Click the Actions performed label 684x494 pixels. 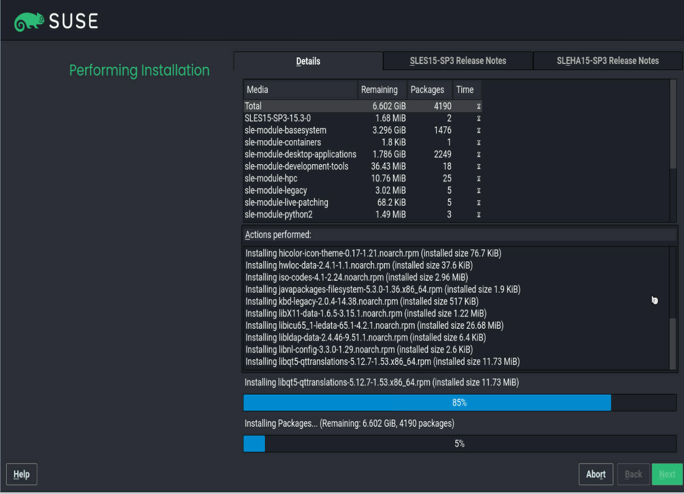tap(278, 235)
